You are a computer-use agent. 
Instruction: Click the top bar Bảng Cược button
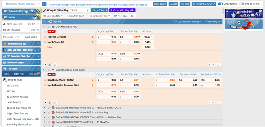[160, 4]
